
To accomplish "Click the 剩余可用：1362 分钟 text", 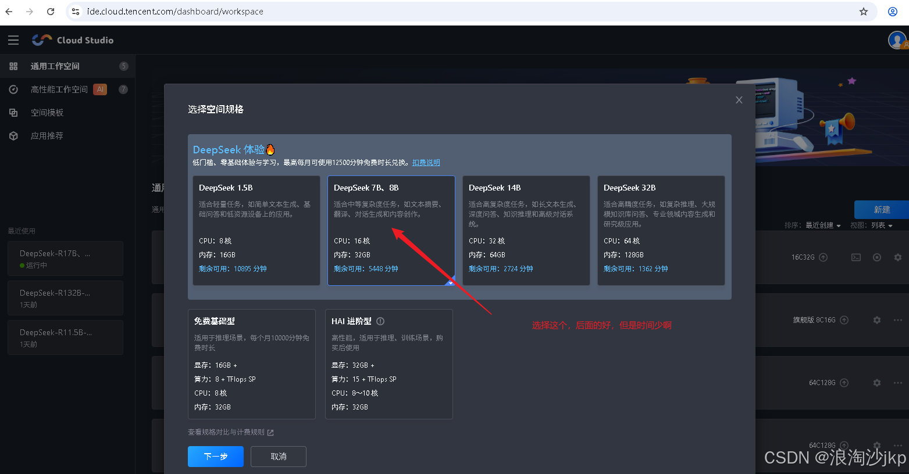I will 636,269.
